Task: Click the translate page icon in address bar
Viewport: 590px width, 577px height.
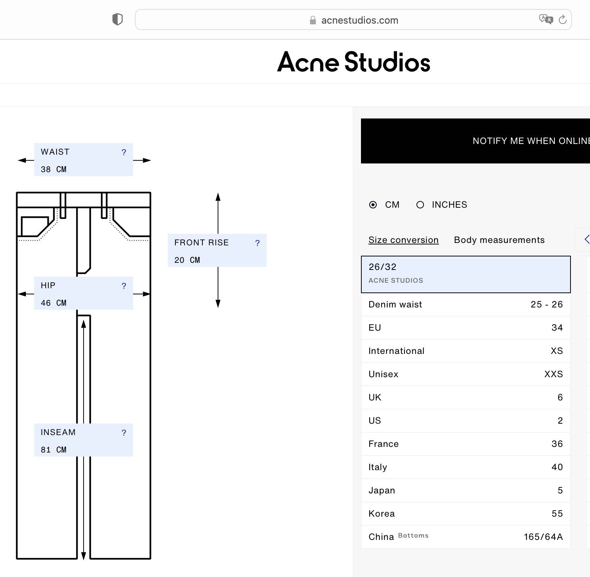Action: [546, 19]
